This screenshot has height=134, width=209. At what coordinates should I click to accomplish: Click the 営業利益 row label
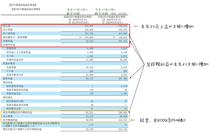pyautogui.click(x=8, y=41)
